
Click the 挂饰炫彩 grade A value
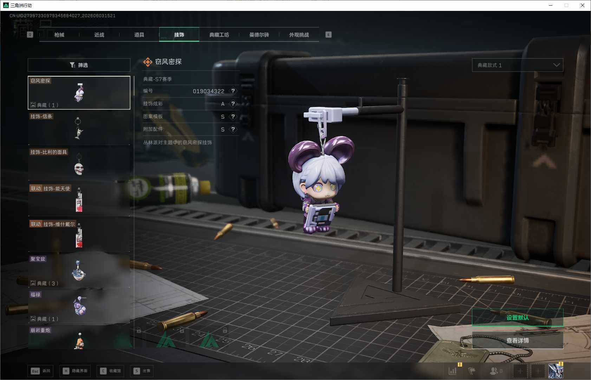(x=223, y=104)
